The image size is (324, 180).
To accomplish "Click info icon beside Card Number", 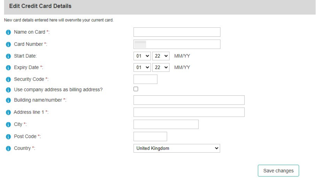I will tap(8, 44).
